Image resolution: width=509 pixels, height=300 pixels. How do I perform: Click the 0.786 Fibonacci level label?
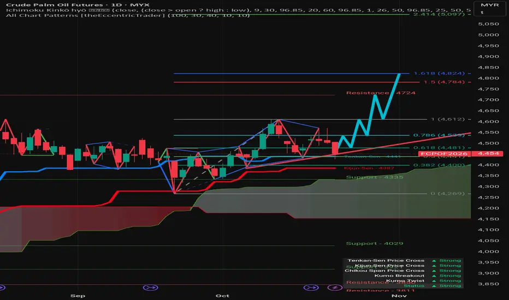pyautogui.click(x=439, y=135)
